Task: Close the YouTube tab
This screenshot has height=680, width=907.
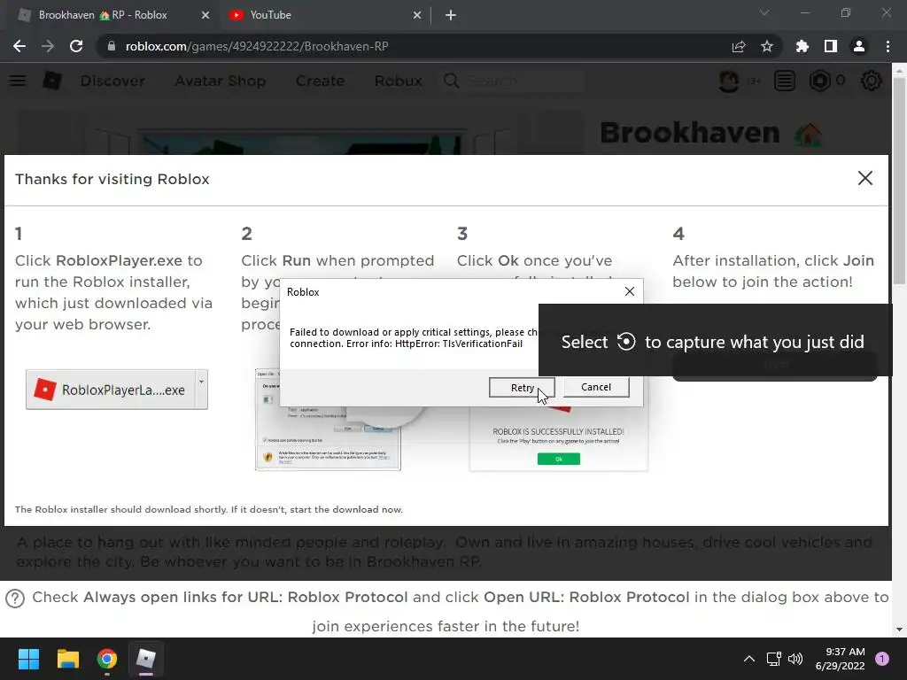Action: click(x=417, y=16)
